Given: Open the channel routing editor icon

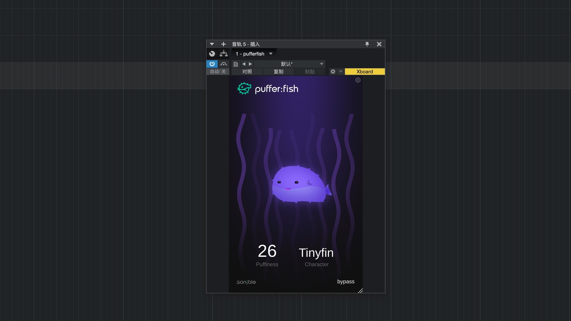Looking at the screenshot, I should tap(224, 54).
